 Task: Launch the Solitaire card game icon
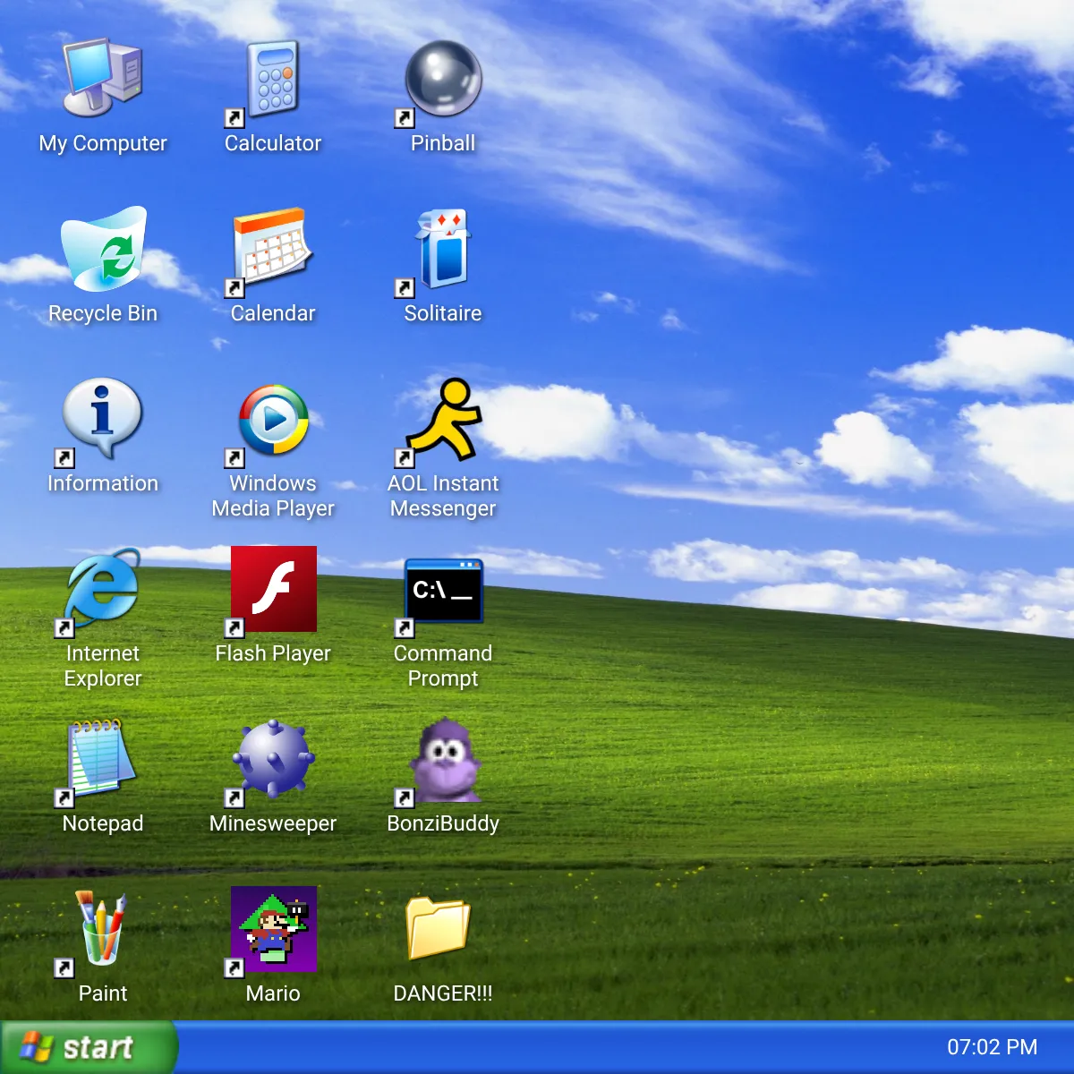coord(443,249)
